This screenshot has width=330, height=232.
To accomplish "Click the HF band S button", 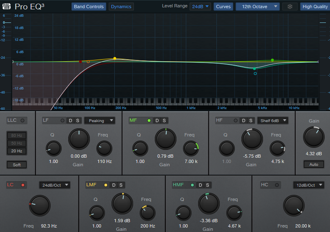I will point(250,120).
